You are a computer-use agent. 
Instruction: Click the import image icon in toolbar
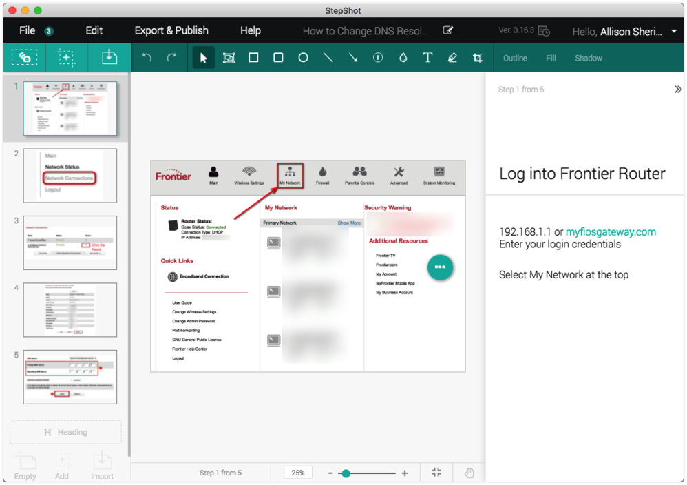coord(109,57)
